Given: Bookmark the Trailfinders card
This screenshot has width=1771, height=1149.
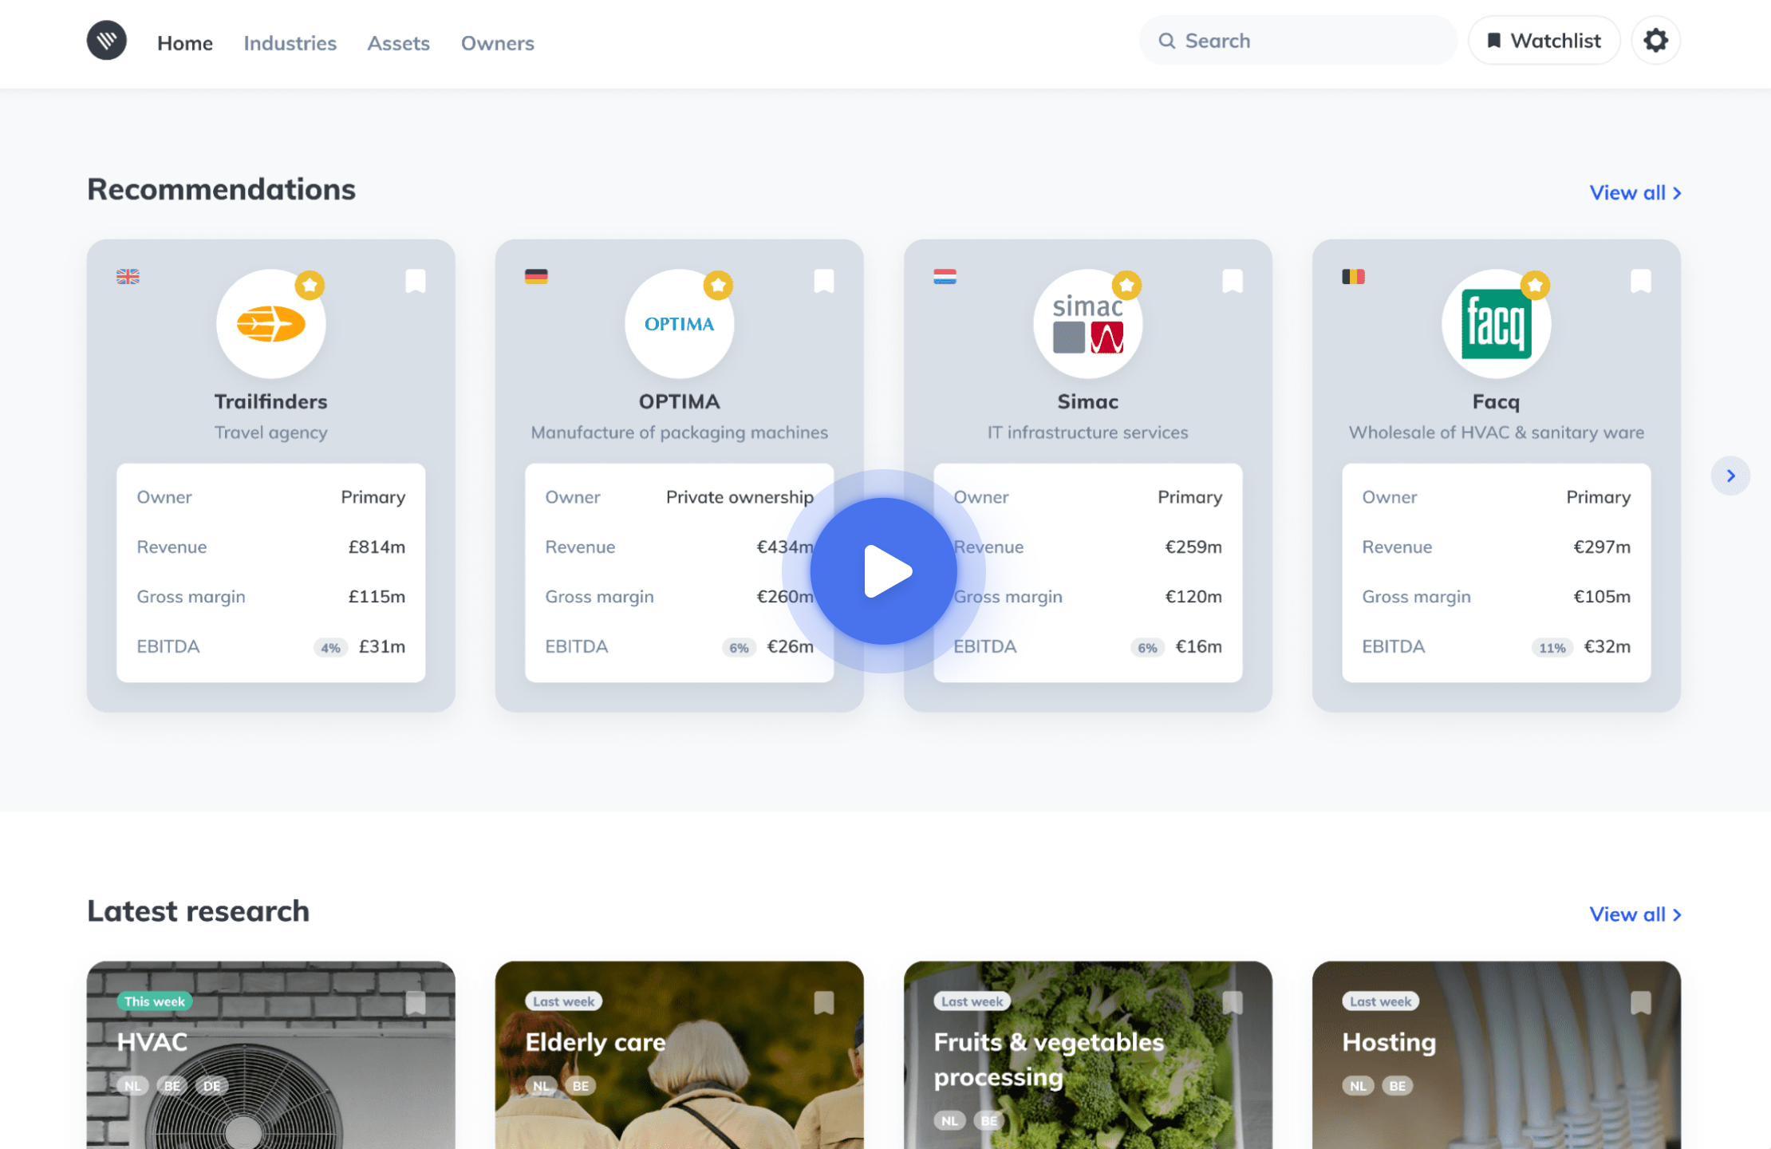Looking at the screenshot, I should [416, 281].
